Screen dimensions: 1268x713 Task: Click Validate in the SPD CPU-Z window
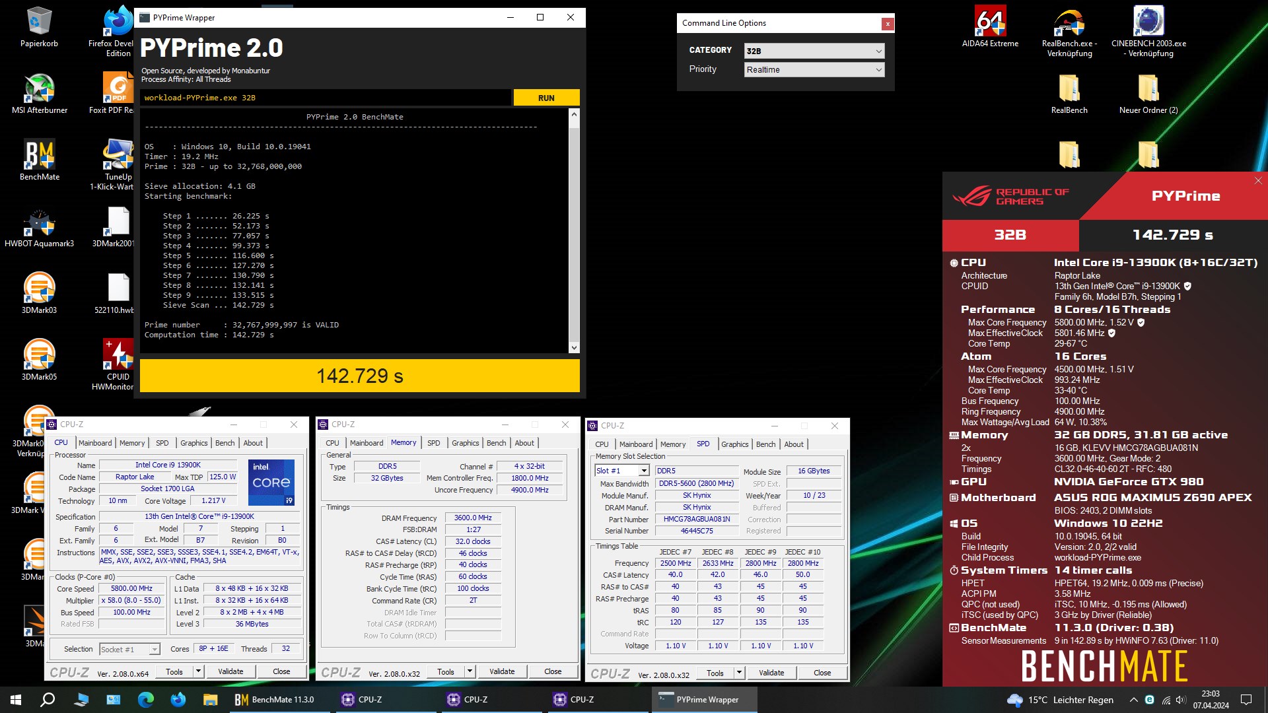[771, 673]
